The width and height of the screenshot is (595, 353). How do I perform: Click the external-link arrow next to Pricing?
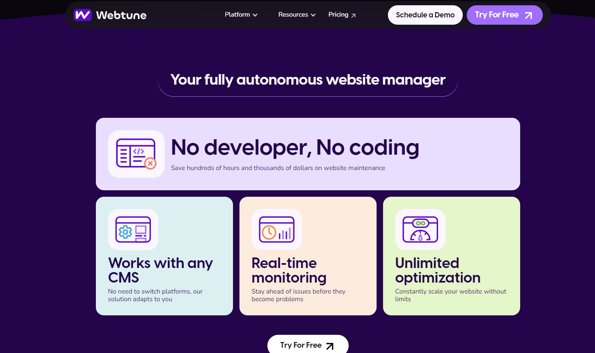click(x=353, y=15)
